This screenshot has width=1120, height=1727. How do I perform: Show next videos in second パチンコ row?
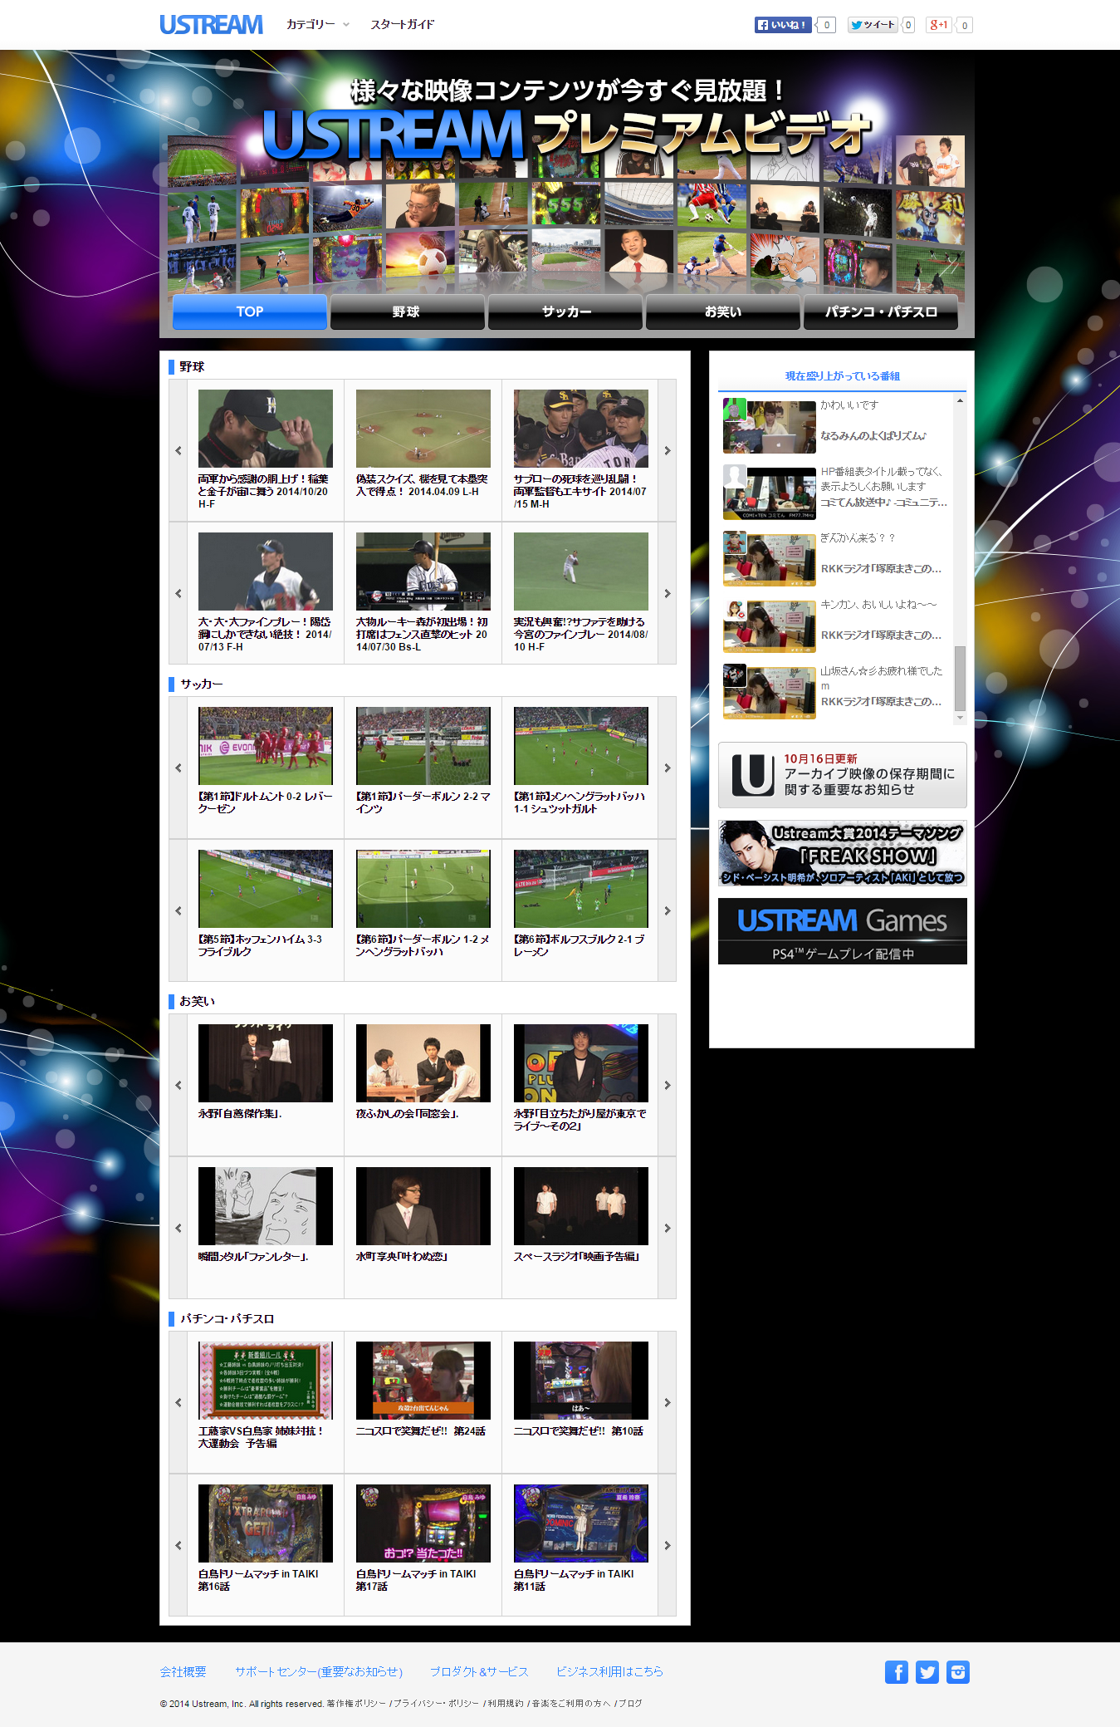[667, 1545]
